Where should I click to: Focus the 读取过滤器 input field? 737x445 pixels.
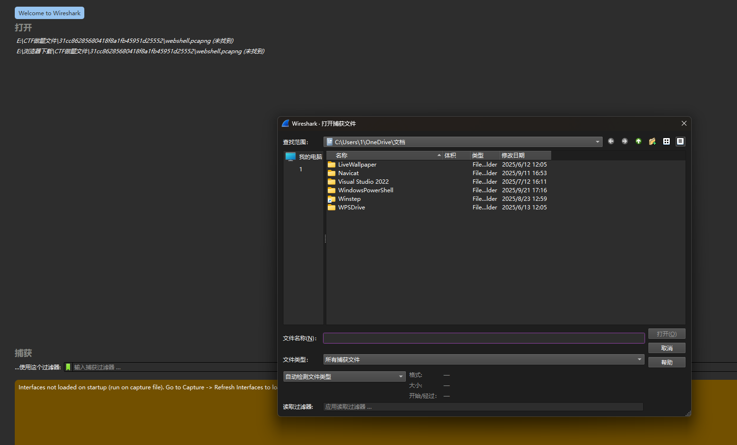pos(483,406)
